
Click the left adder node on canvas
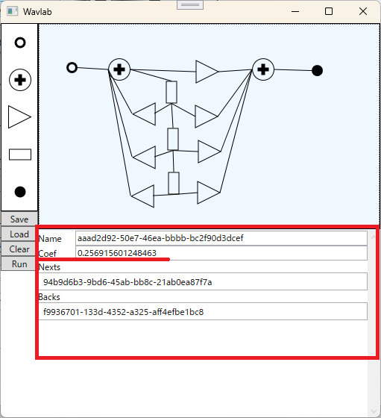(119, 69)
